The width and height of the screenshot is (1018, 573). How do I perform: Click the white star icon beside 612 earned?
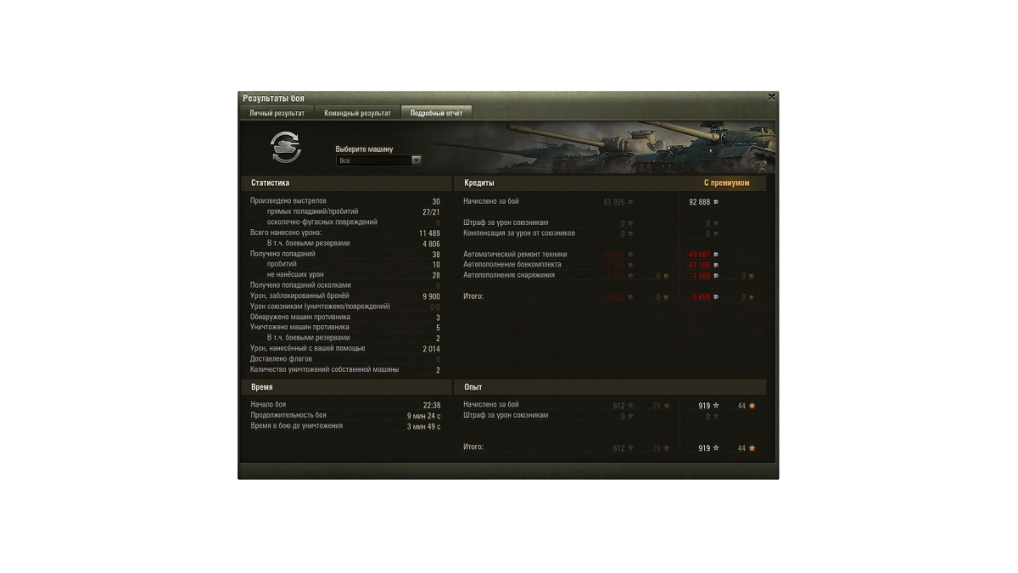point(630,406)
